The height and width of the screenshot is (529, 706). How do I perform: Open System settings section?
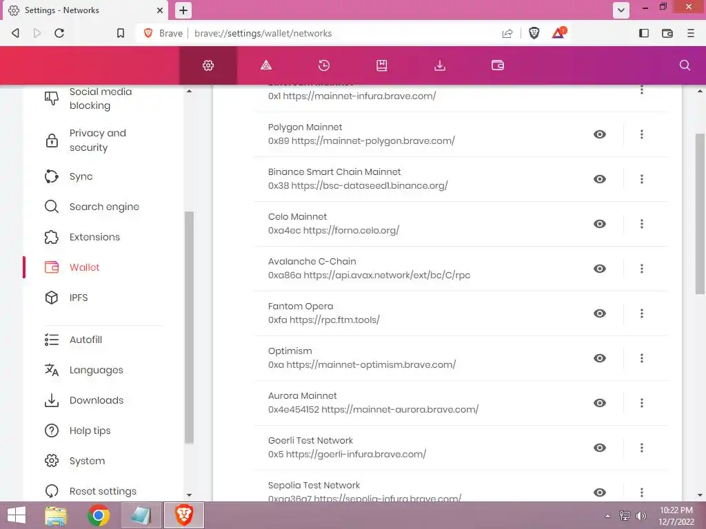[x=76, y=461]
